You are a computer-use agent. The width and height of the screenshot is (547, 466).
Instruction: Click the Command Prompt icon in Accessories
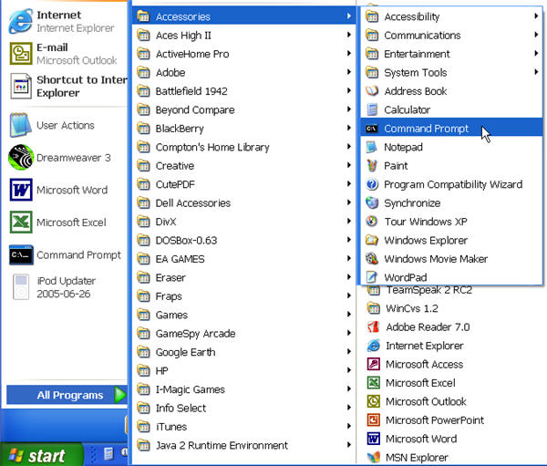pyautogui.click(x=372, y=129)
